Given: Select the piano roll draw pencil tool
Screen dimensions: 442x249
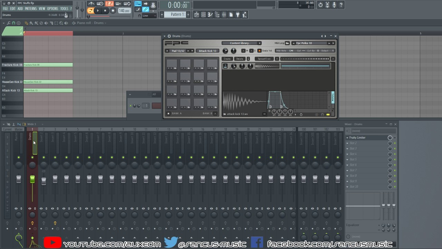Looking at the screenshot, I should 27,23.
